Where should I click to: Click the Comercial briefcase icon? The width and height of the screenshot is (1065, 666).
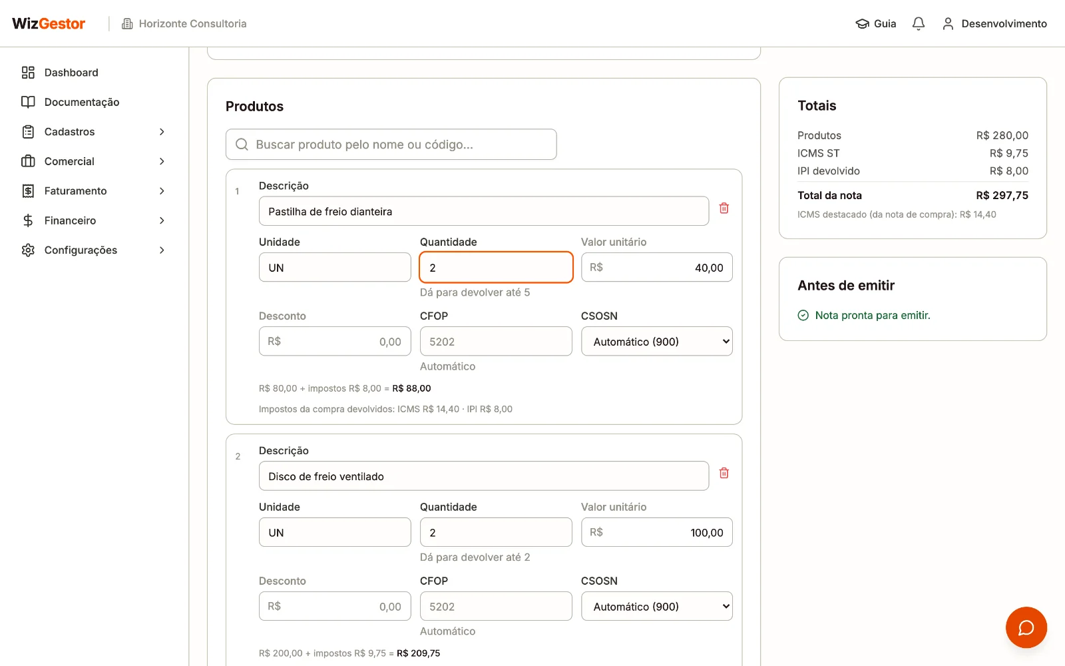click(x=28, y=161)
